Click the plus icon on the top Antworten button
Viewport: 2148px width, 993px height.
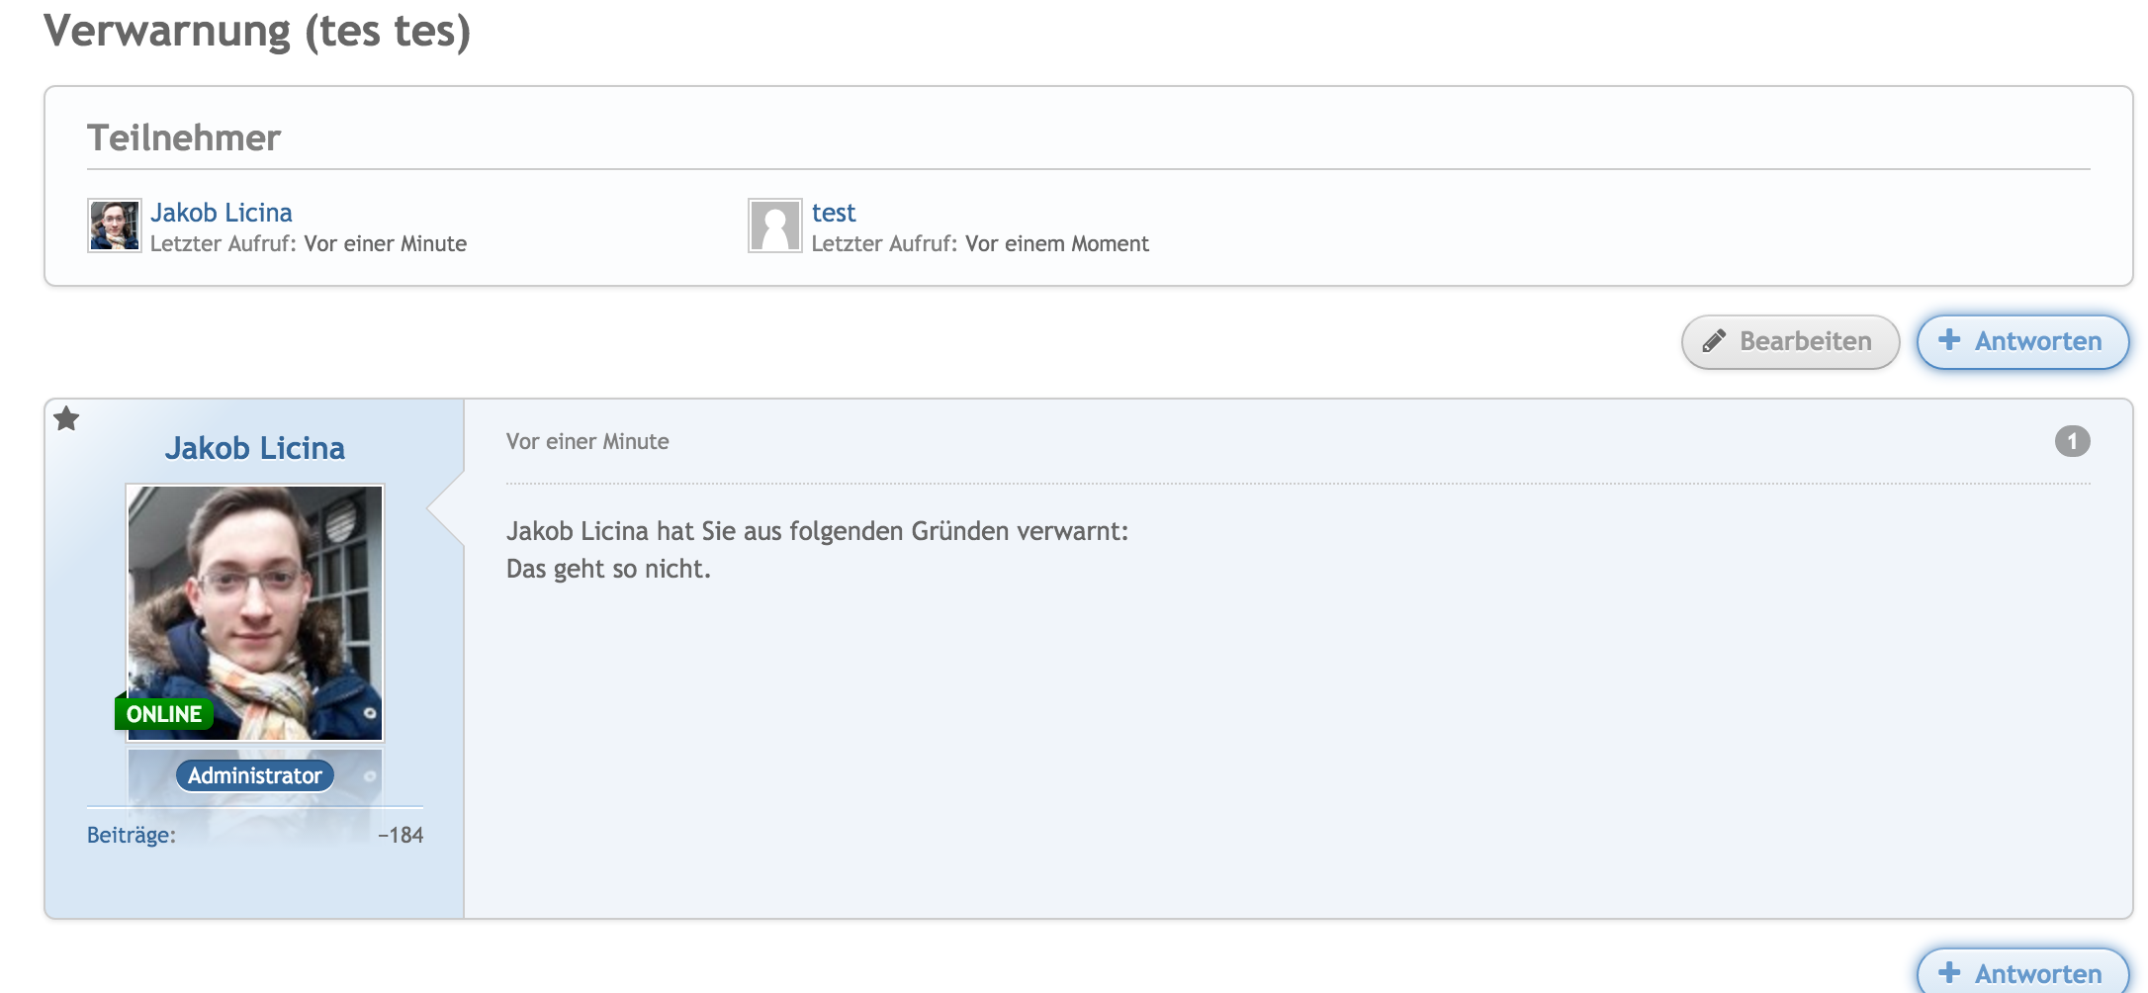pyautogui.click(x=1949, y=340)
